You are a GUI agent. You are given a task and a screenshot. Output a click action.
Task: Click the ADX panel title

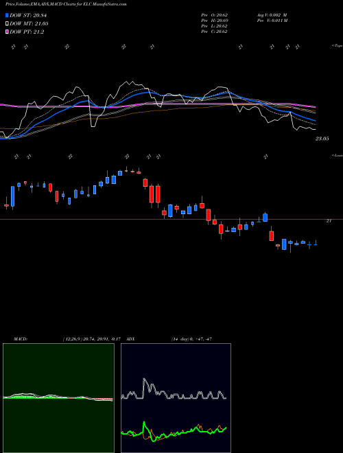130,339
